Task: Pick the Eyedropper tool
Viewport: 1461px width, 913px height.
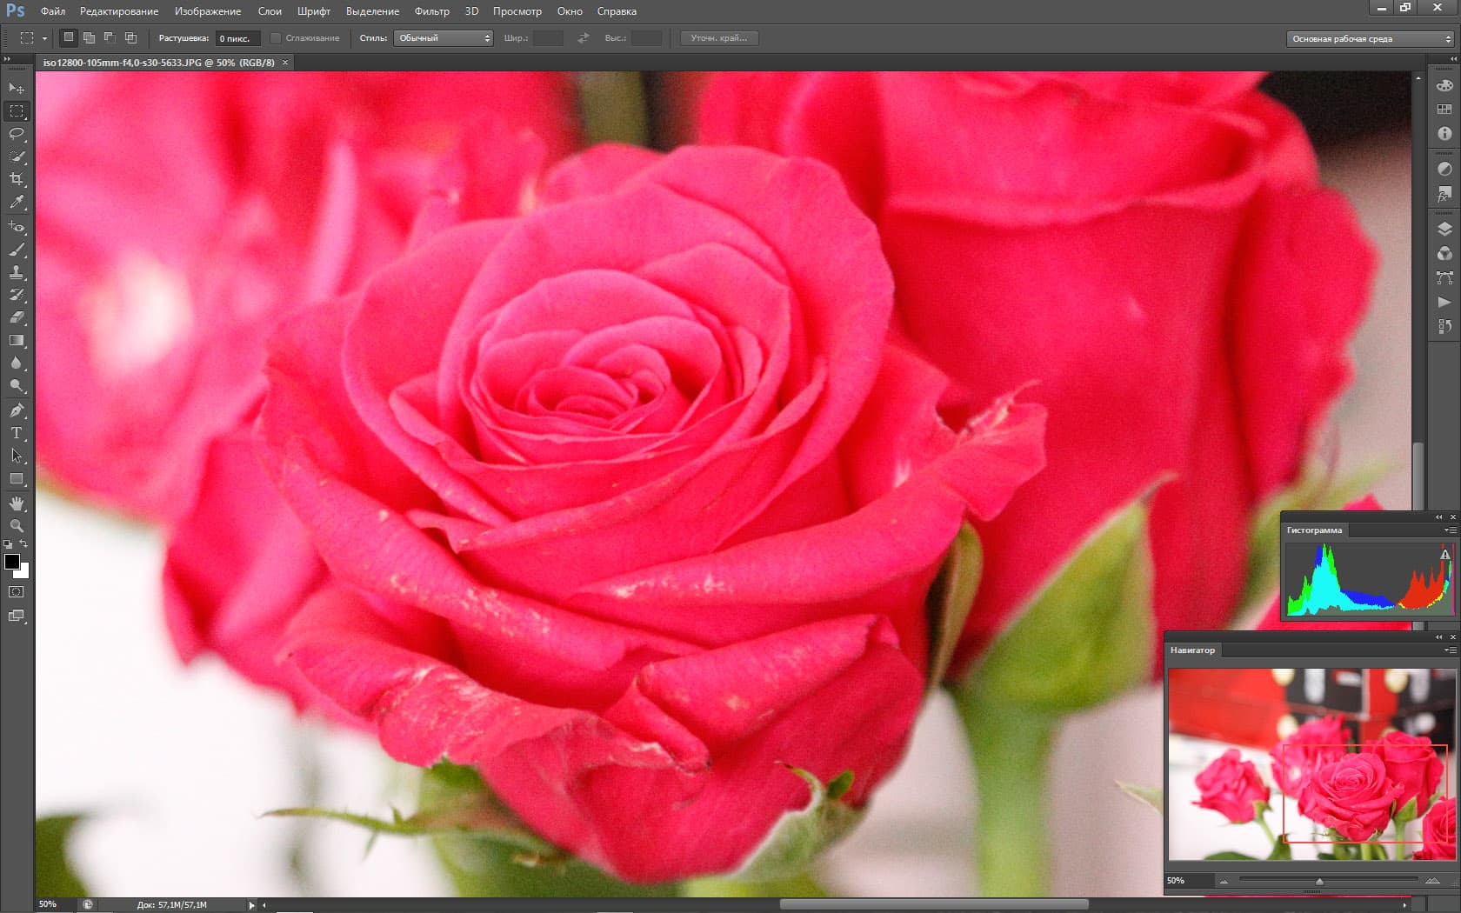Action: 17,202
